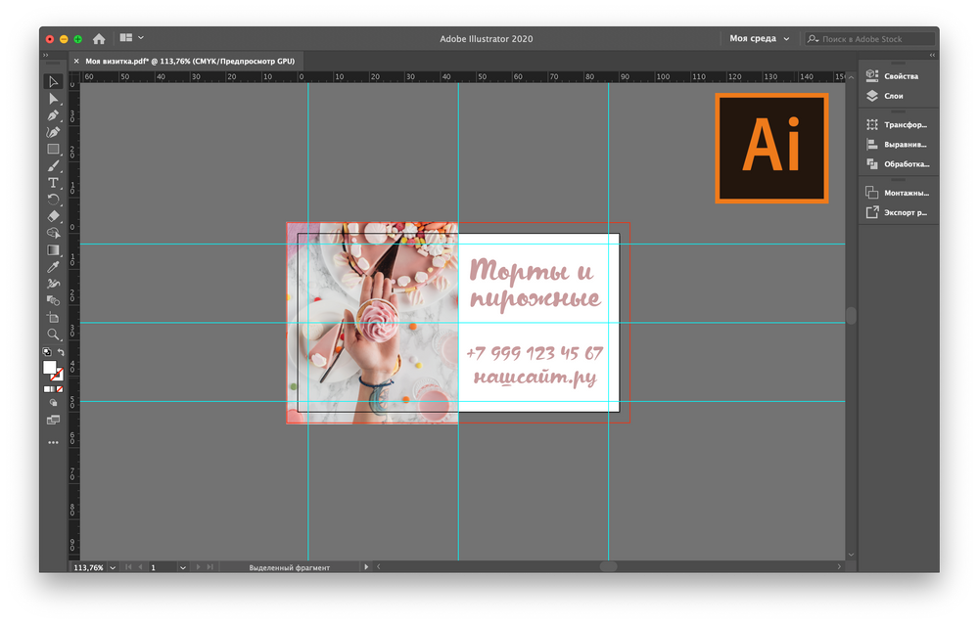Expand the Моя среда workspace menu
978x624 pixels.
759,39
